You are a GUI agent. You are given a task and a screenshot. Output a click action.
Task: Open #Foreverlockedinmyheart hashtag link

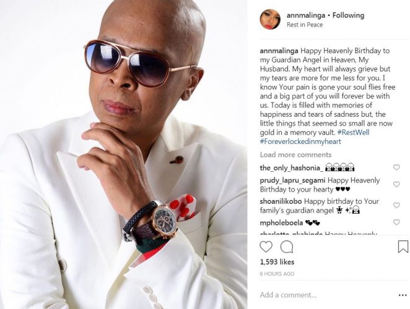click(x=300, y=142)
